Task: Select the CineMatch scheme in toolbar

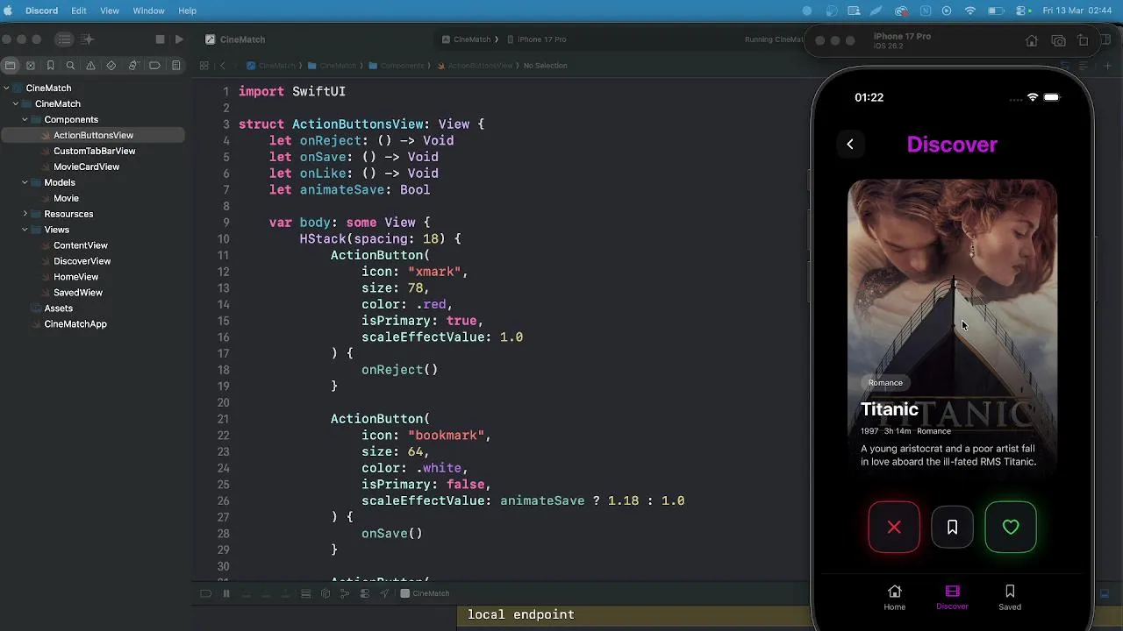Action: coord(465,39)
